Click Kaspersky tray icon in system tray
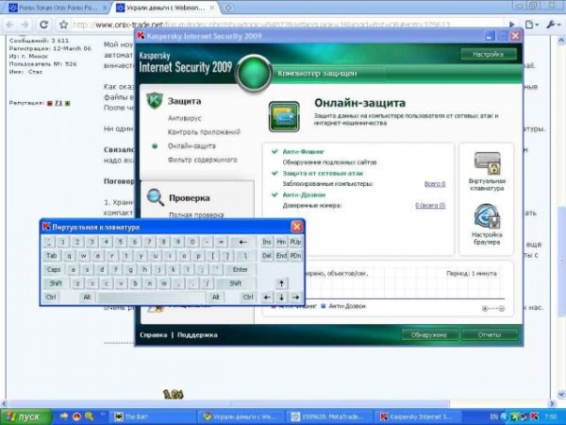This screenshot has height=425, width=566. pos(535,416)
